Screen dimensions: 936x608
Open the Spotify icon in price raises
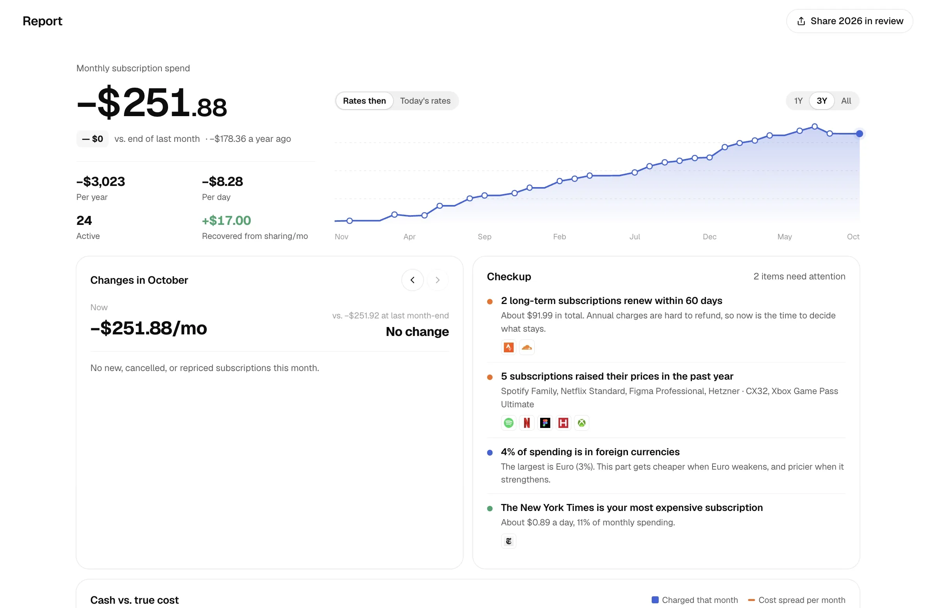(509, 423)
